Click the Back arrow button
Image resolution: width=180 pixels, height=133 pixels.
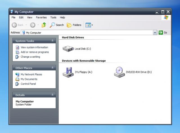click(14, 25)
